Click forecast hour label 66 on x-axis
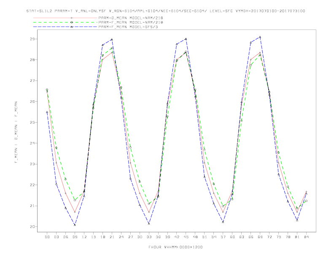 251,237
